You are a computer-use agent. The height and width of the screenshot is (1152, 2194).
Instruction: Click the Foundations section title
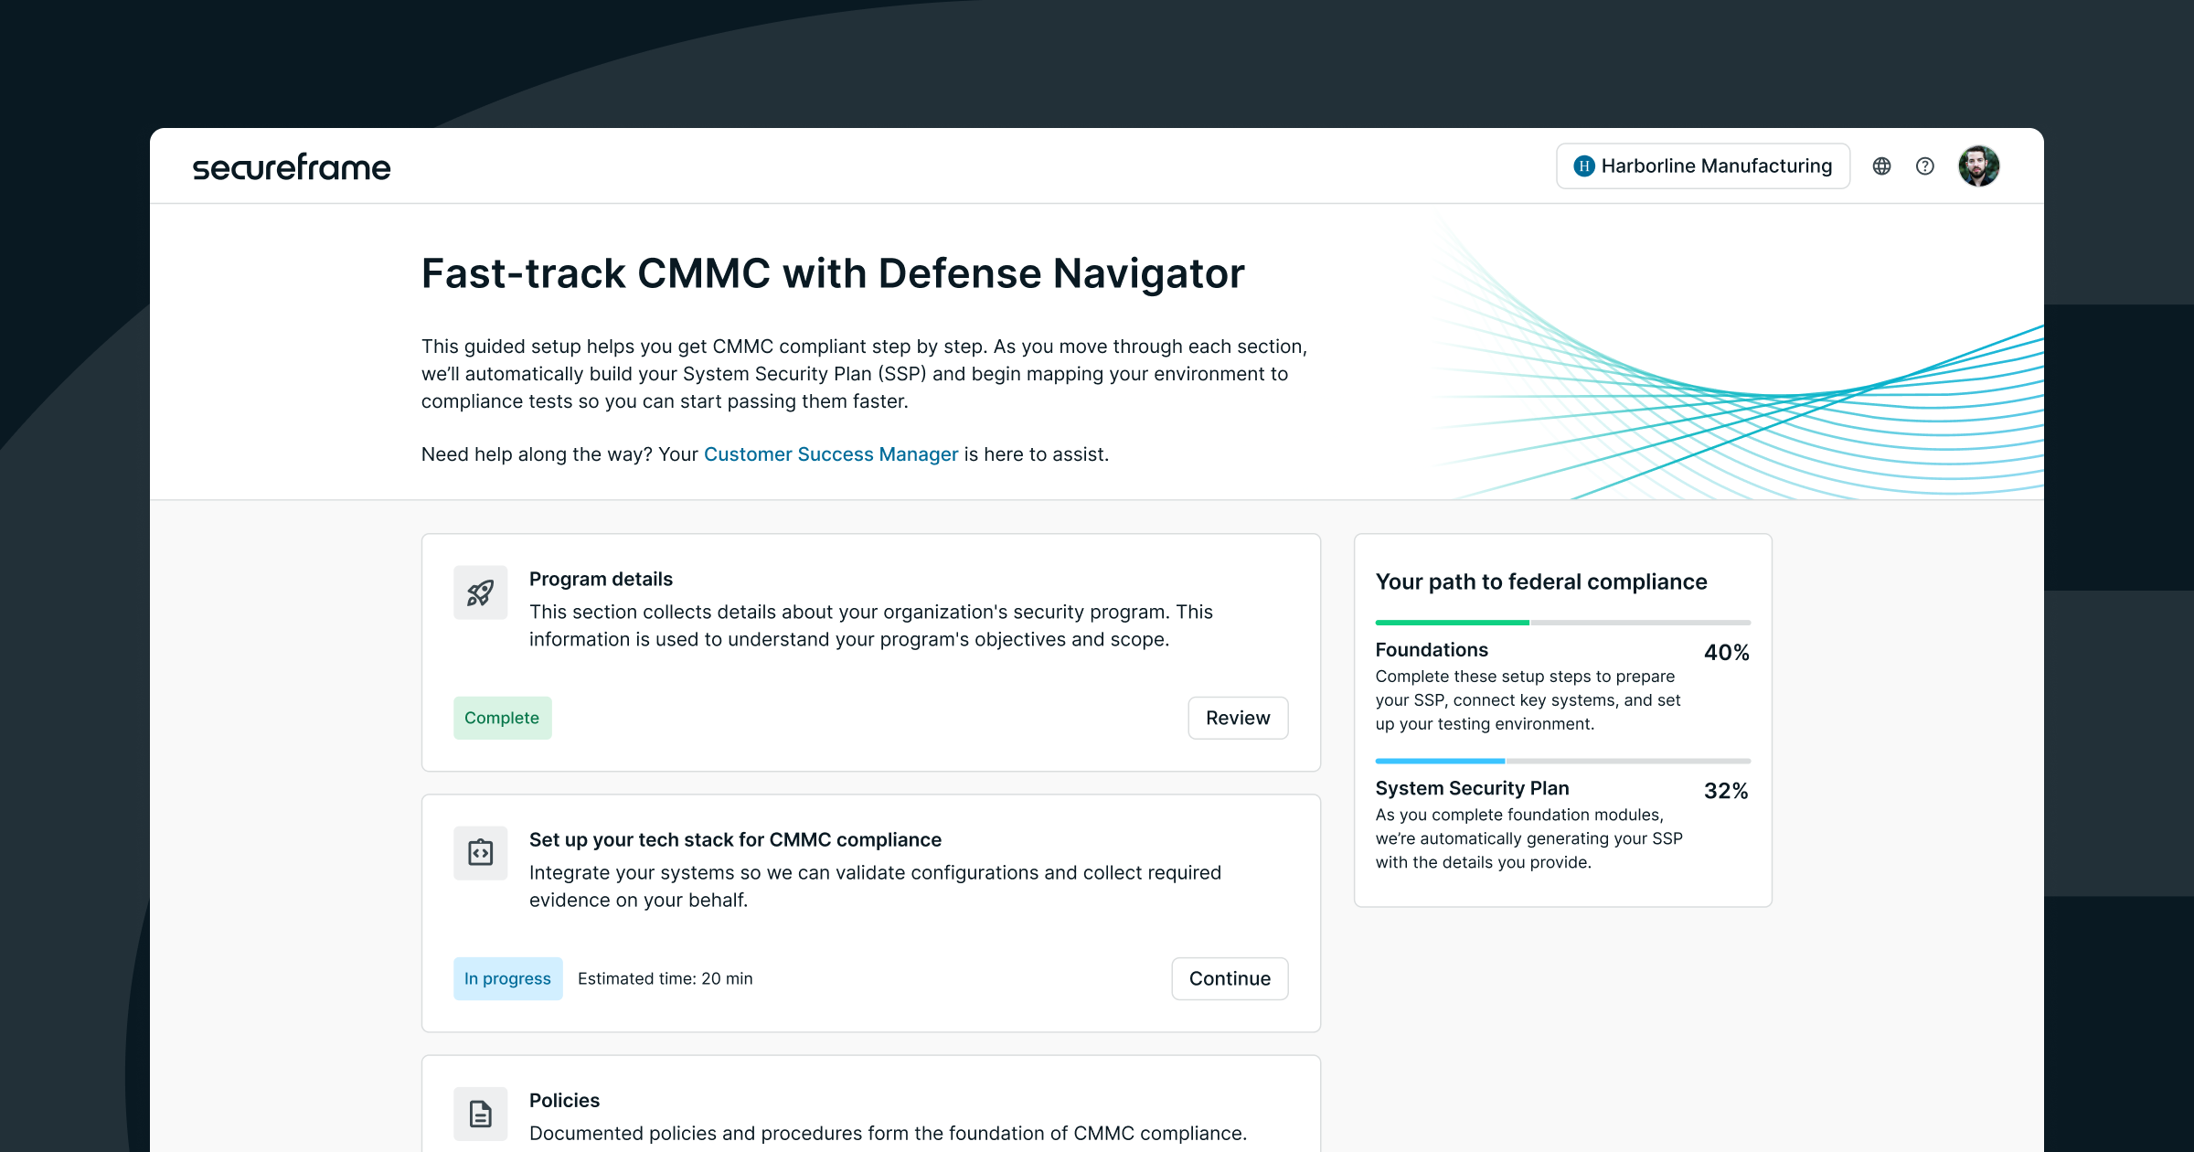pyautogui.click(x=1432, y=650)
